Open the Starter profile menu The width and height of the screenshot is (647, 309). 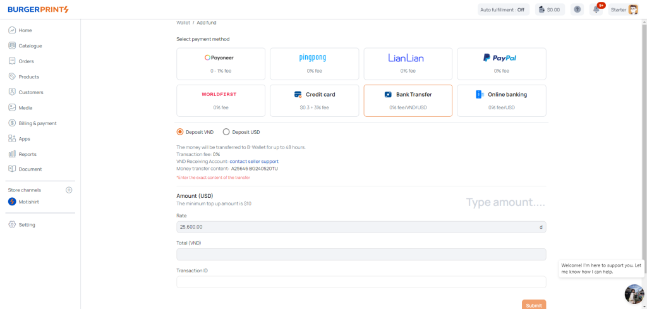click(624, 9)
